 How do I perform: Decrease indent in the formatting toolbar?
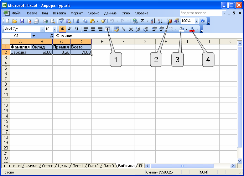pos(154,29)
